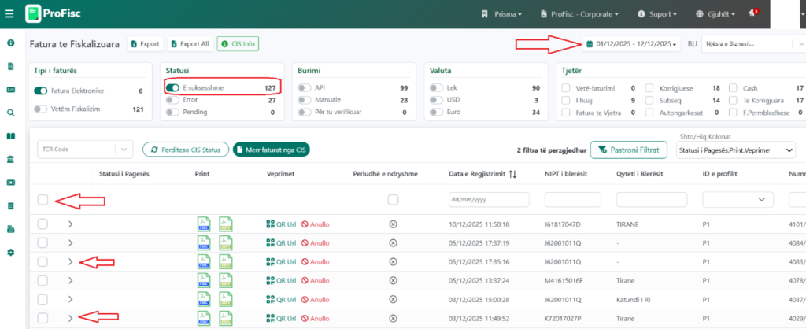Screen dimensions: 806x329
Task: Enable the Manuale source switch
Action: [x=305, y=100]
